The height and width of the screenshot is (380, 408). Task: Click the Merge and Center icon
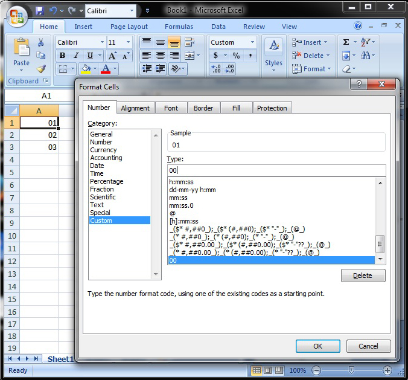point(190,56)
